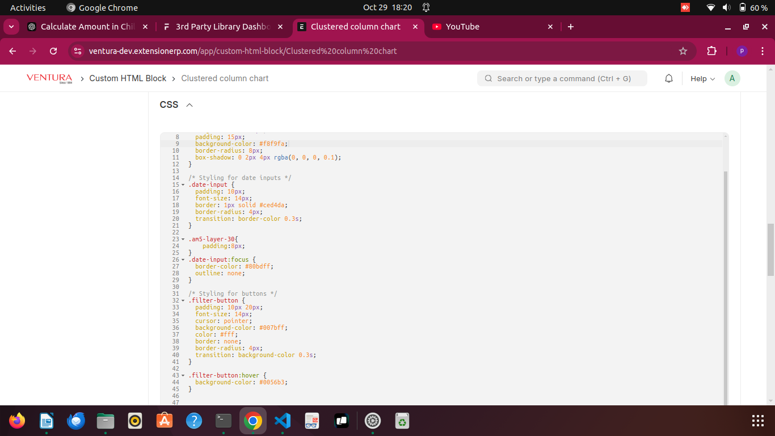
Task: Close the Calculate Amount tab
Action: click(145, 27)
